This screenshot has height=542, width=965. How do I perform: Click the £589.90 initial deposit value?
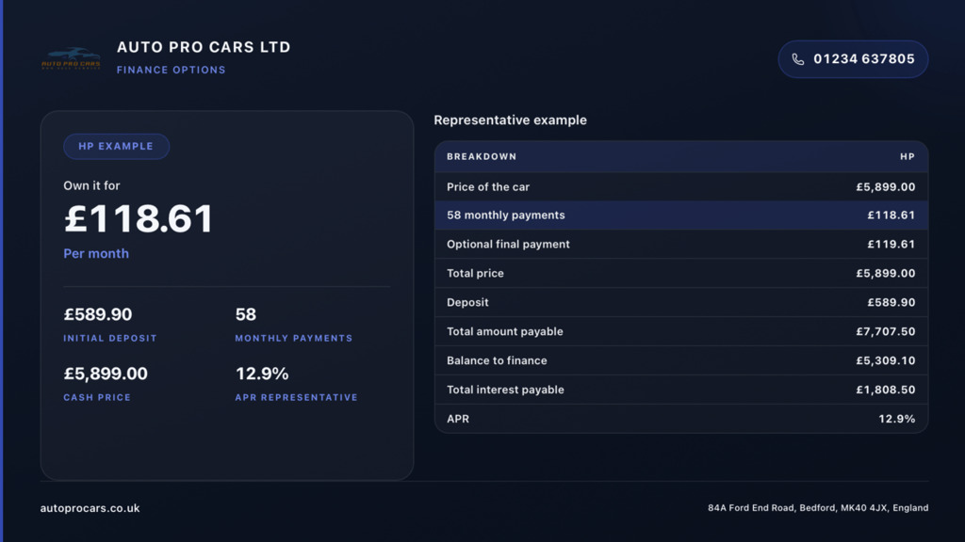[x=98, y=314]
